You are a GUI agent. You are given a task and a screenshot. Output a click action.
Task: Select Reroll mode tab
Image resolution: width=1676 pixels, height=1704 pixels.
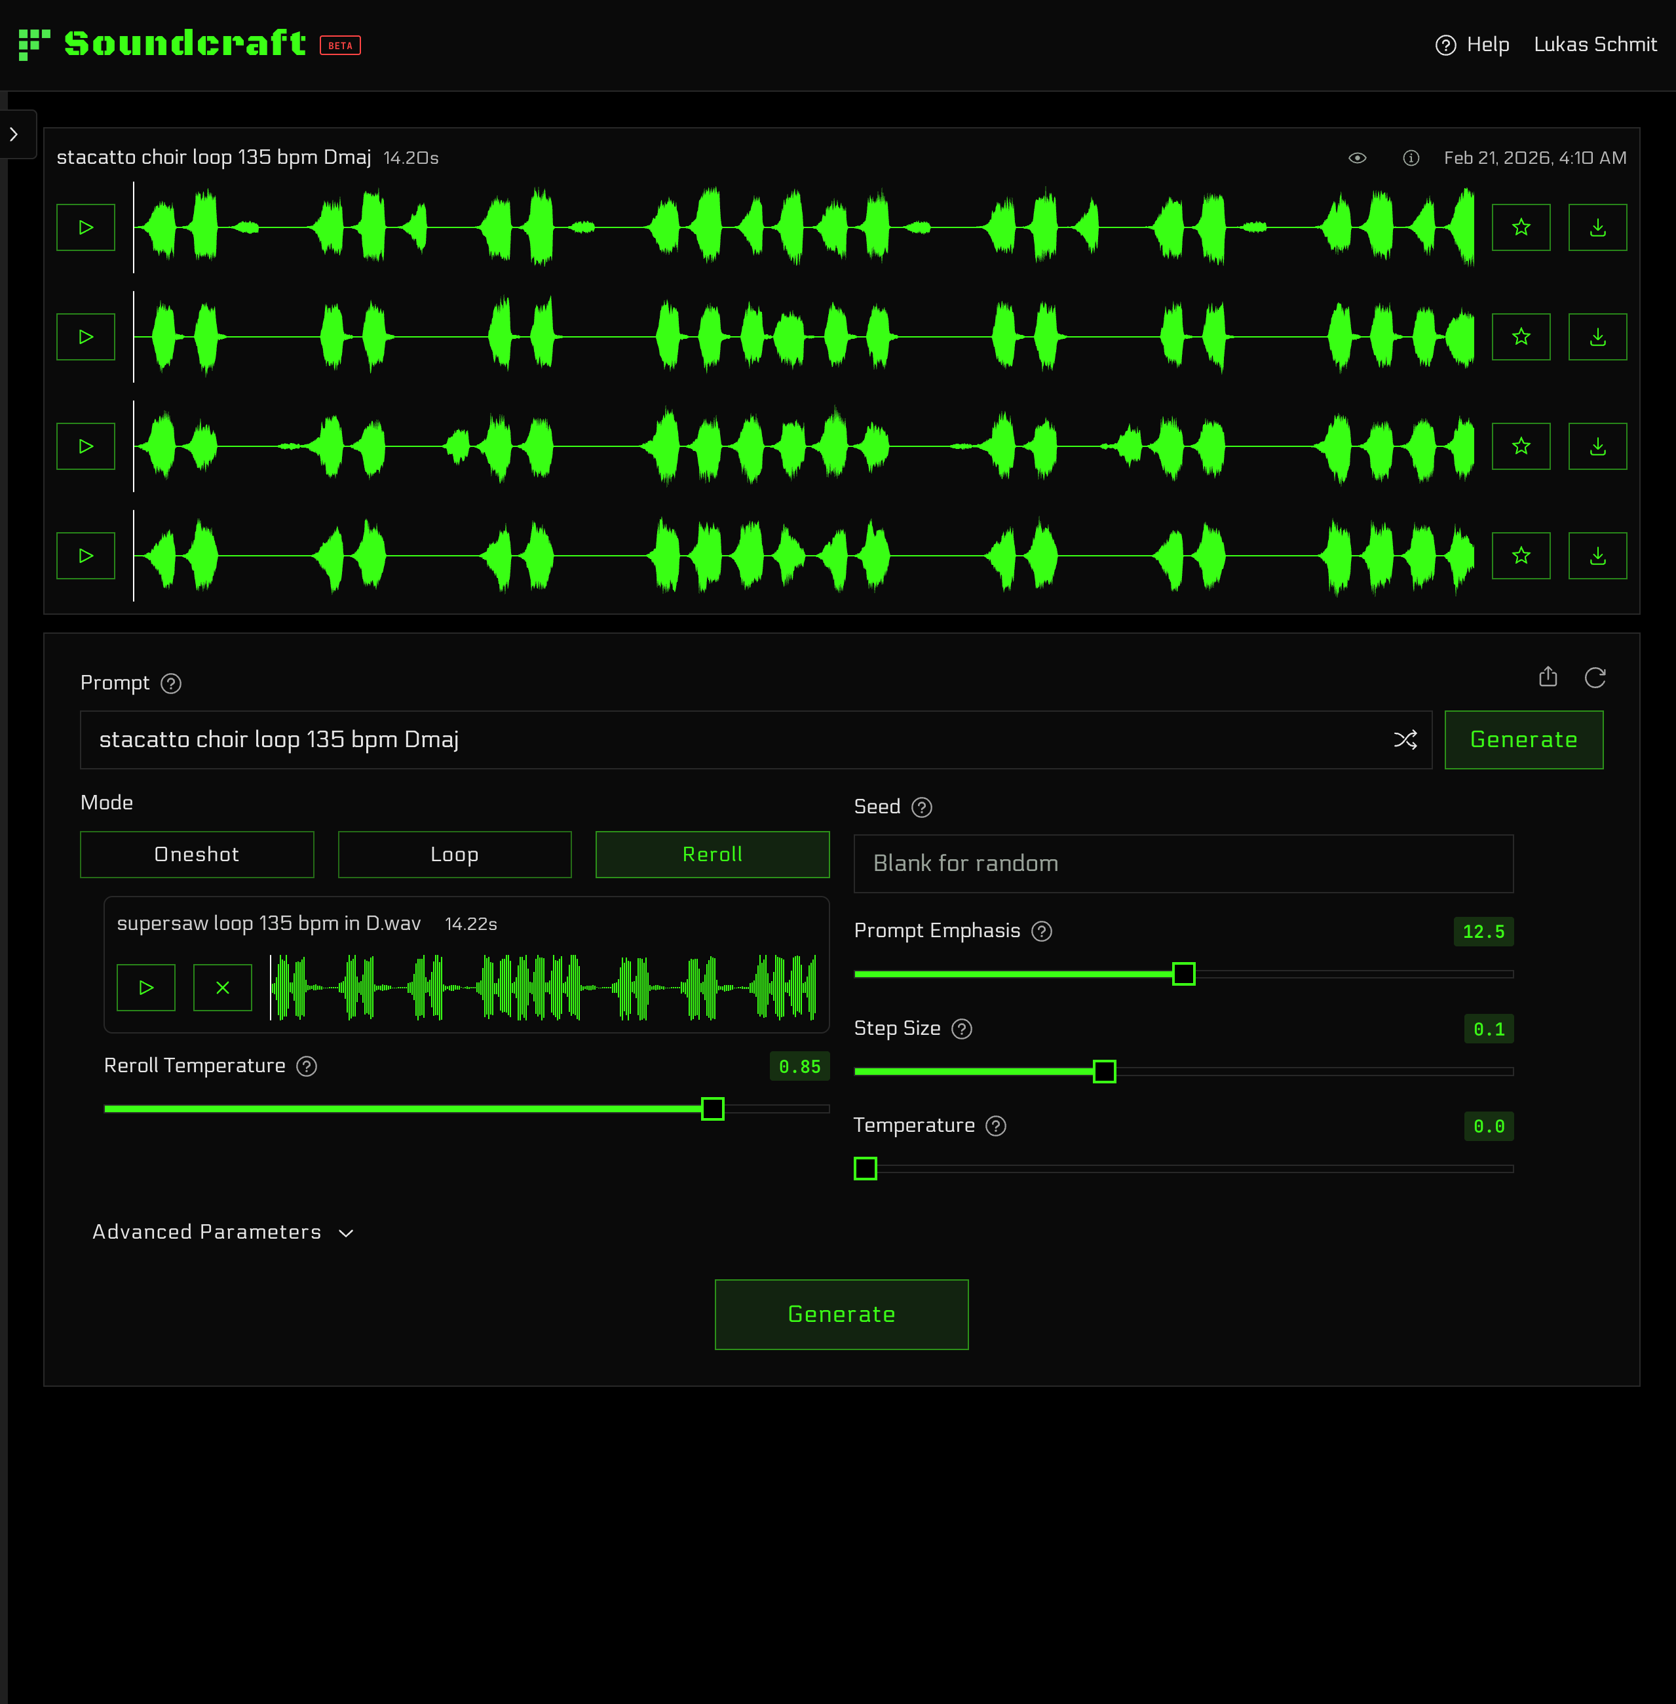712,854
